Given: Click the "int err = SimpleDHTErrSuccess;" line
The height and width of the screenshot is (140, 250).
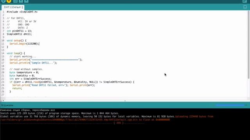Looking at the screenshot, I should (x=30, y=79).
